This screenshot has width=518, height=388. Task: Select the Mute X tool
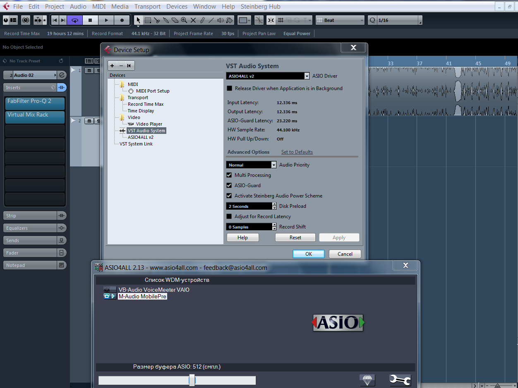[193, 20]
